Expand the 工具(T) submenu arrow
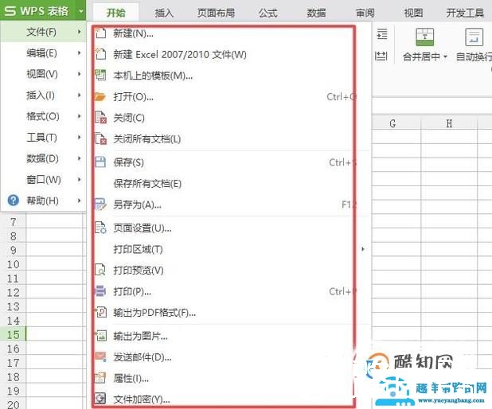Image resolution: width=492 pixels, height=409 pixels. click(79, 137)
